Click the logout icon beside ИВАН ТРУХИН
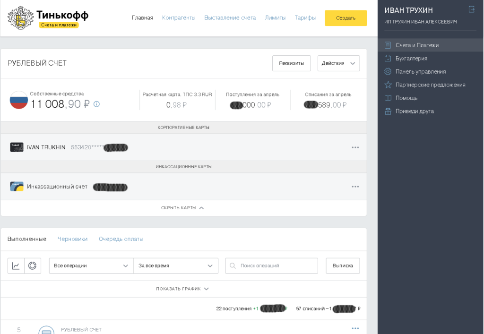484x334 pixels. pyautogui.click(x=472, y=9)
